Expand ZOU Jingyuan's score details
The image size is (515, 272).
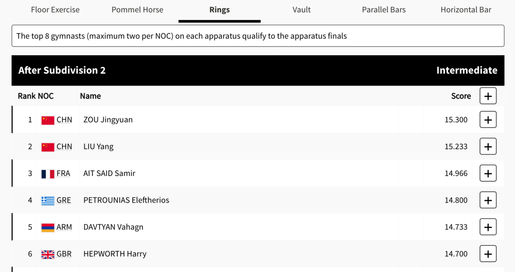pos(488,120)
